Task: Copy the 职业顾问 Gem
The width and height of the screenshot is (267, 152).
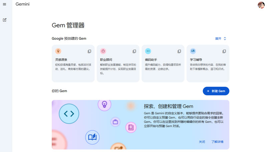Action: coord(135,51)
